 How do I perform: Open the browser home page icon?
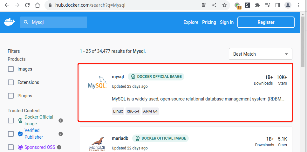[x=38, y=5]
